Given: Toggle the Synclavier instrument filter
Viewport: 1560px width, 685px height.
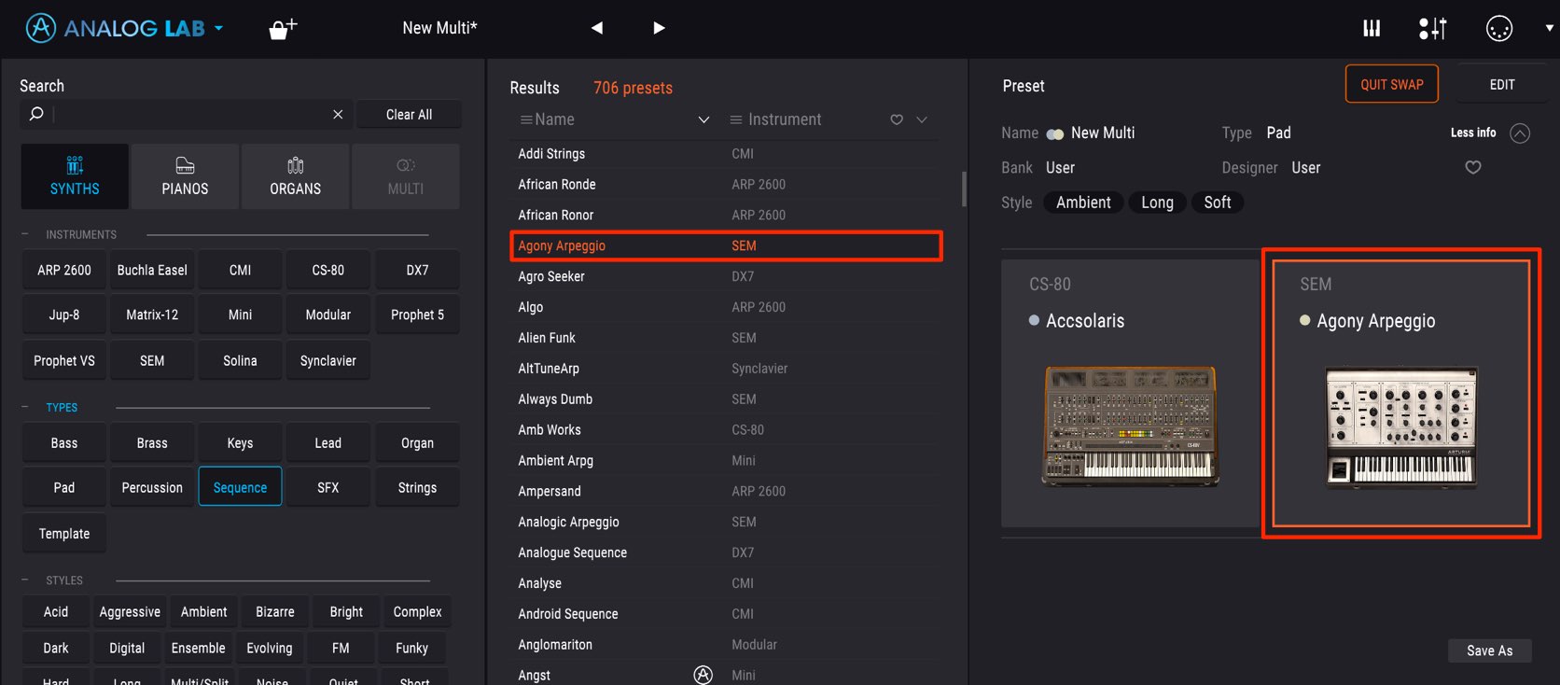Looking at the screenshot, I should click(x=327, y=360).
